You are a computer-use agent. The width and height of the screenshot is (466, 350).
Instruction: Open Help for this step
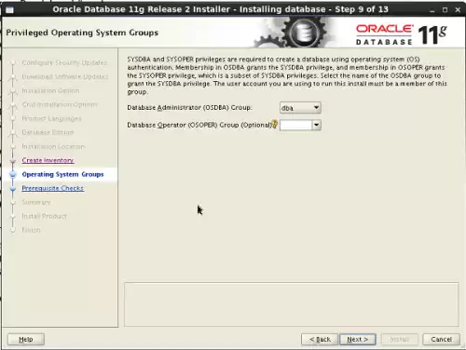point(26,339)
